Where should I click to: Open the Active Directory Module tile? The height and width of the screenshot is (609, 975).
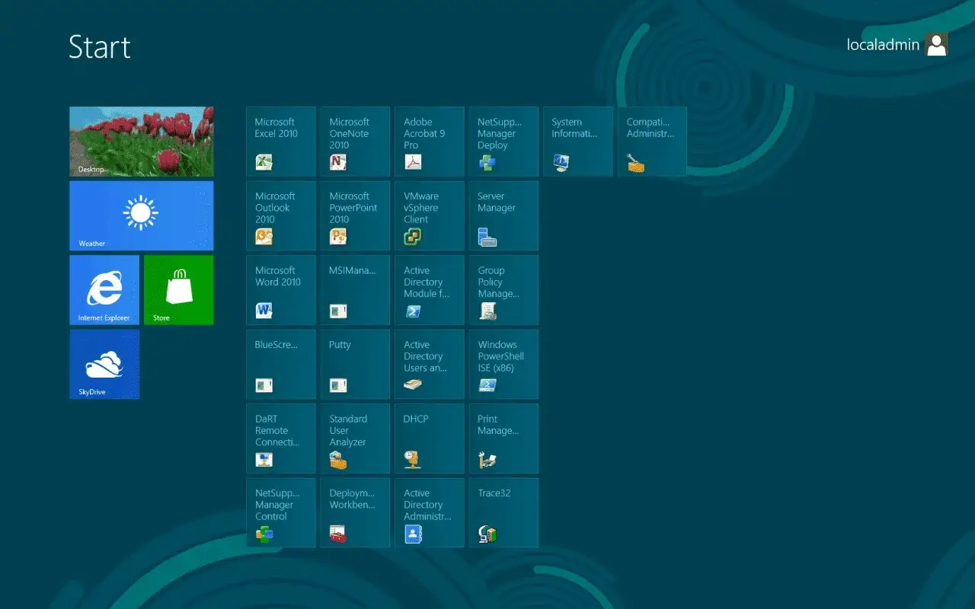click(x=430, y=290)
